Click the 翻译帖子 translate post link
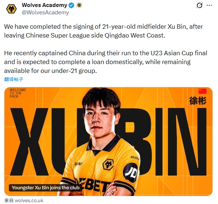 (14, 79)
